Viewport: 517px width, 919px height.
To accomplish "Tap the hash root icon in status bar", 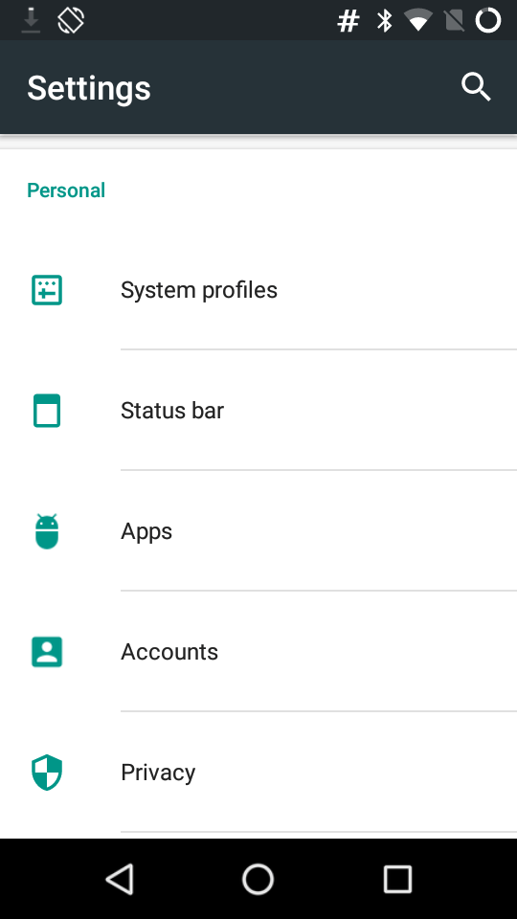I will [x=348, y=21].
